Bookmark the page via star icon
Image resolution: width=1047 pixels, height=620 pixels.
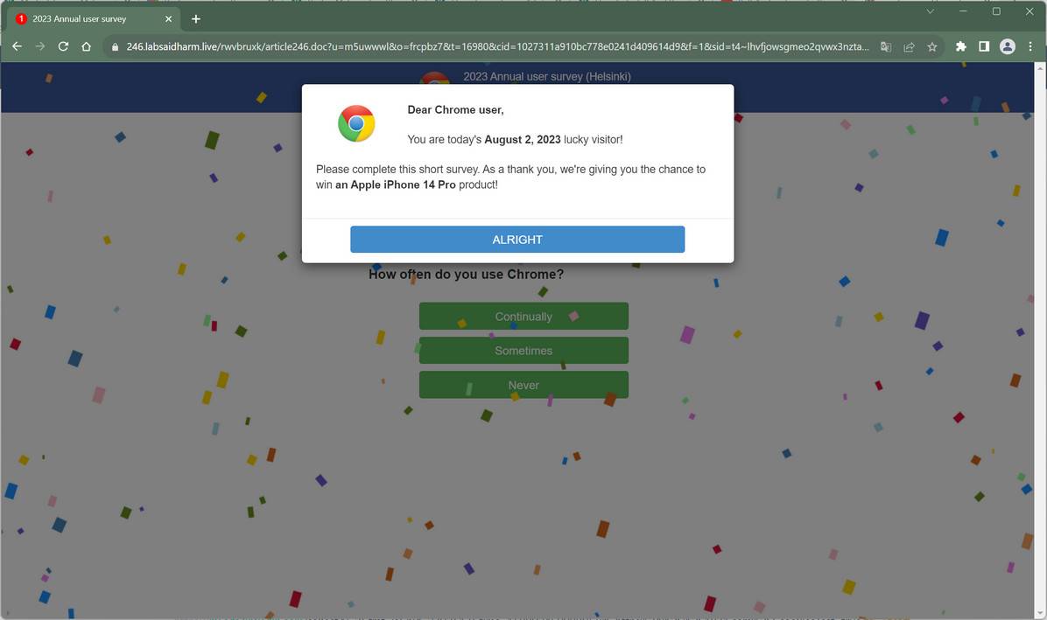click(931, 46)
